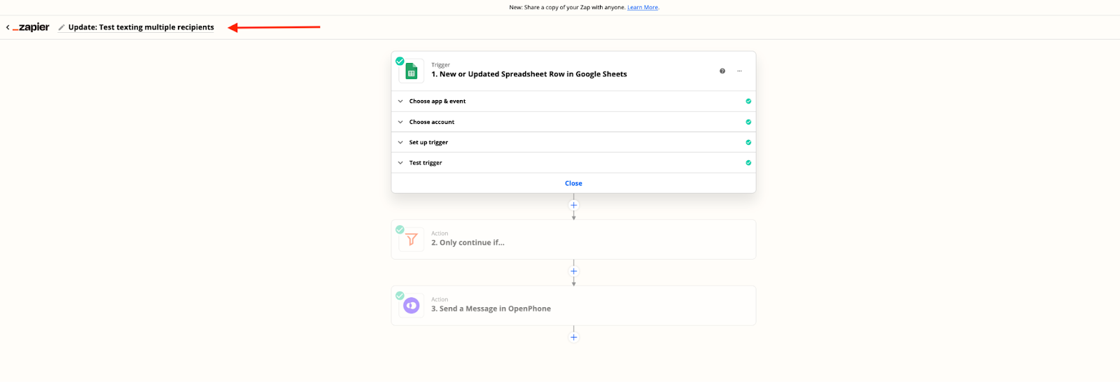The height and width of the screenshot is (382, 1120).
Task: Expand the Set up trigger section
Action: [x=573, y=142]
